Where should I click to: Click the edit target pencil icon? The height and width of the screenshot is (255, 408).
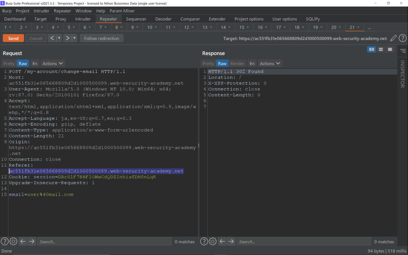click(393, 38)
